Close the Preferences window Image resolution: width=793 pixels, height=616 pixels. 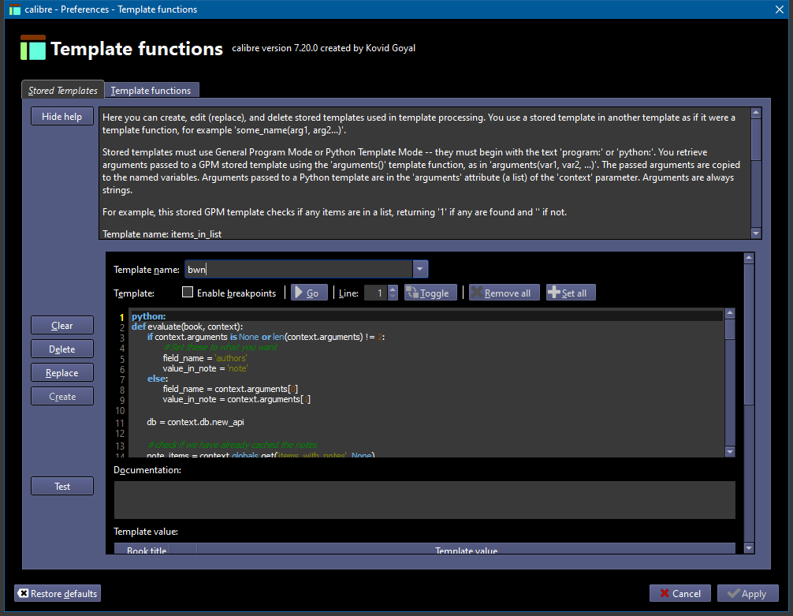tap(780, 9)
